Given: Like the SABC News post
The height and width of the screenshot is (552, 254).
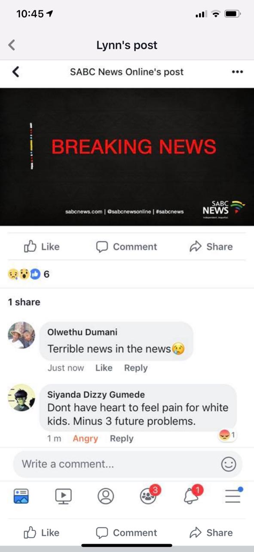Looking at the screenshot, I should point(41,247).
